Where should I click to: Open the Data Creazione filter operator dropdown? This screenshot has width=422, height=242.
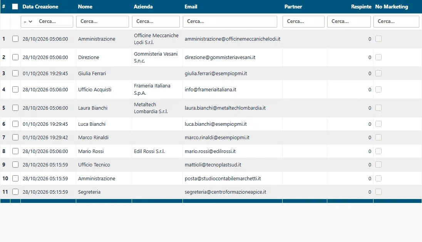pyautogui.click(x=28, y=21)
